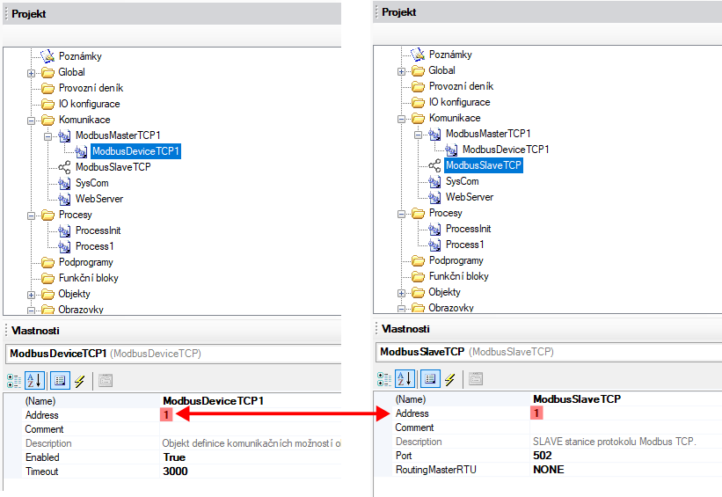Screen dimensions: 722x497
Task: Click Alphabetical sort icon in right properties toolbar
Action: click(x=406, y=379)
